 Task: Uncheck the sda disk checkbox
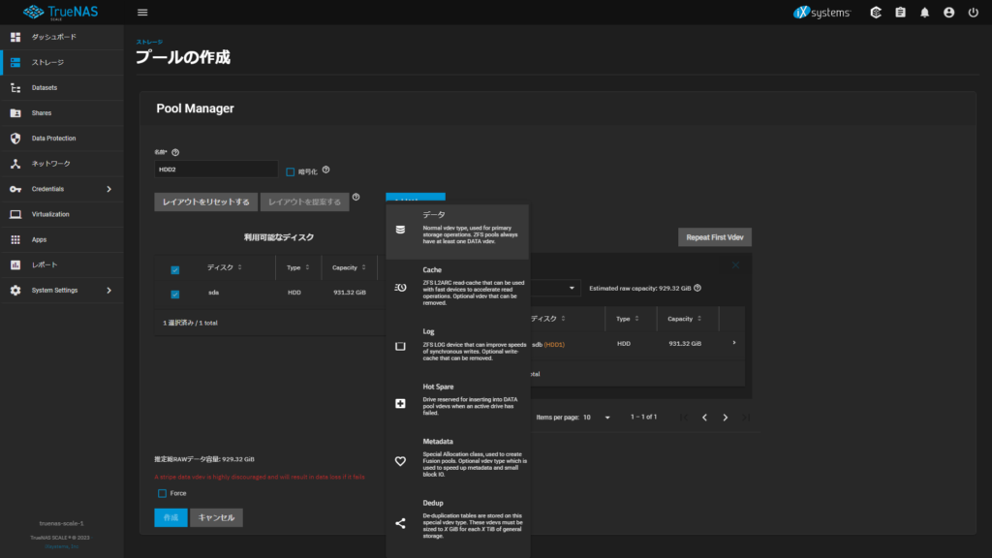(175, 294)
